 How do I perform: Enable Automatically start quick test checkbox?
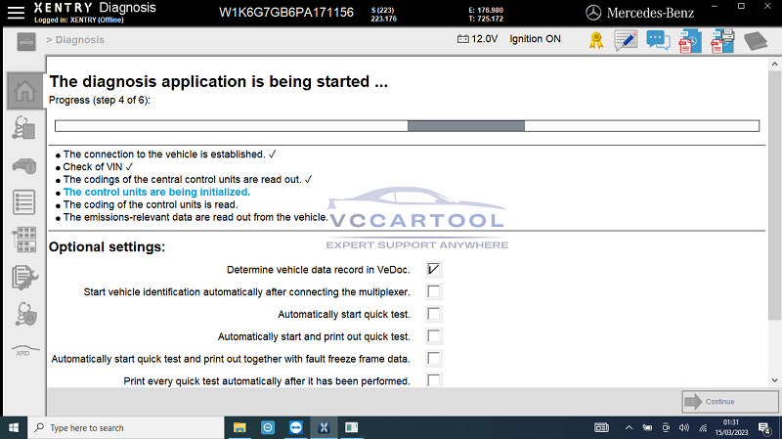[433, 314]
